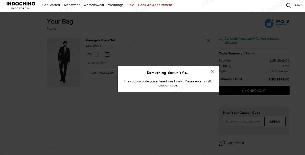Image resolution: width=305 pixels, height=155 pixels.
Task: Click the Search label in header
Action: click(297, 5)
